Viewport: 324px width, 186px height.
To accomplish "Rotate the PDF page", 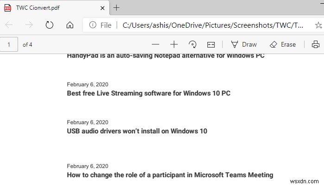I will click(193, 44).
